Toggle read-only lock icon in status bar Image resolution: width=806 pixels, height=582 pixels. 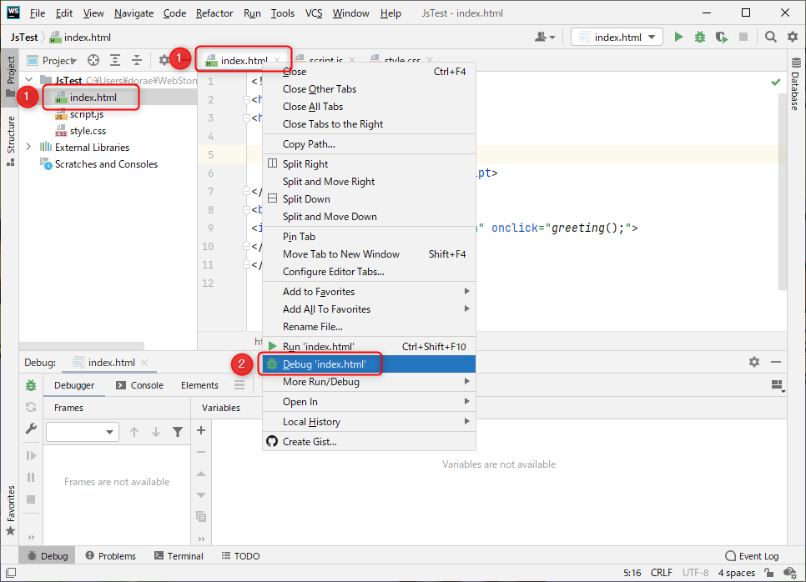769,572
